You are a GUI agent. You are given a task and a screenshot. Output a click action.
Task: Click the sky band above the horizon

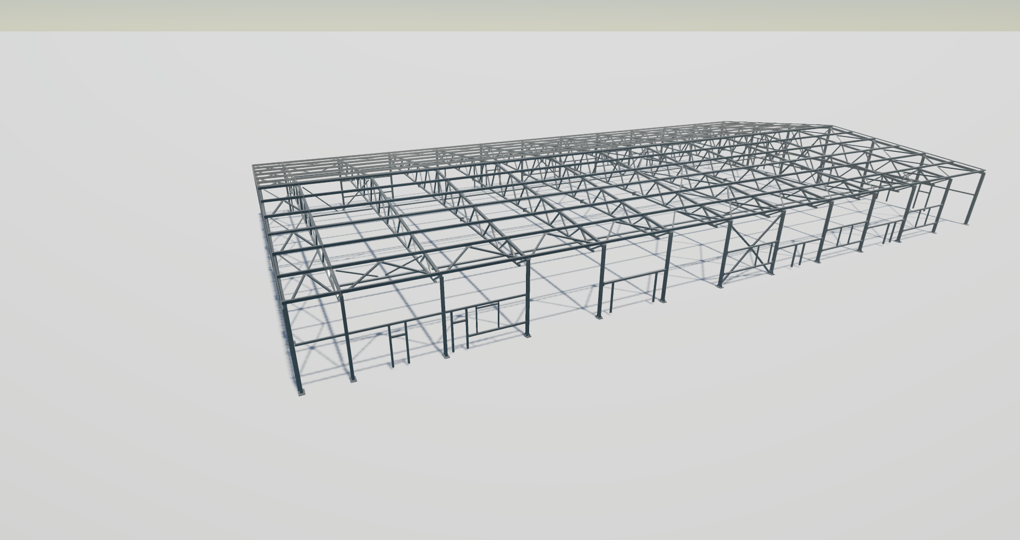510,15
